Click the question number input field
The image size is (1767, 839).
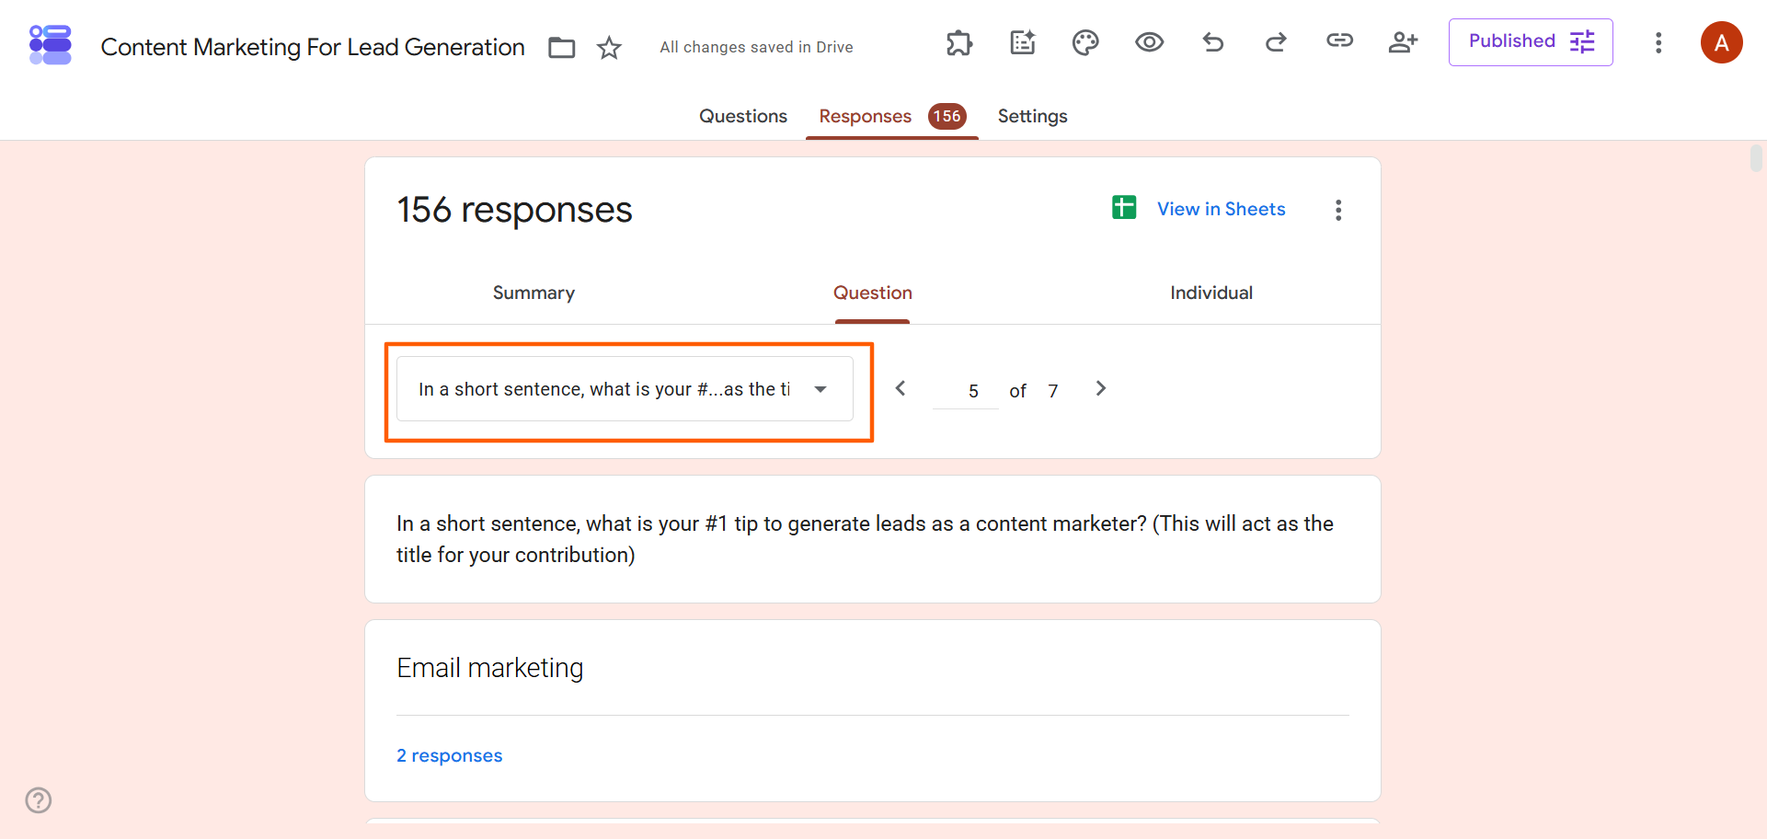tap(965, 391)
